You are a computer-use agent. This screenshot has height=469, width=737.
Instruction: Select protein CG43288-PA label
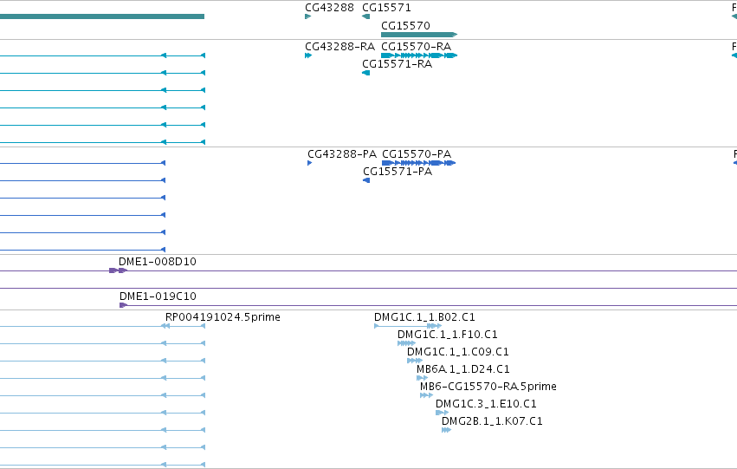(x=342, y=154)
